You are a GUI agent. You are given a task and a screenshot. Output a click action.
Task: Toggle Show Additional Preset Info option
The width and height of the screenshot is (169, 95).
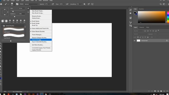[x=40, y=28]
